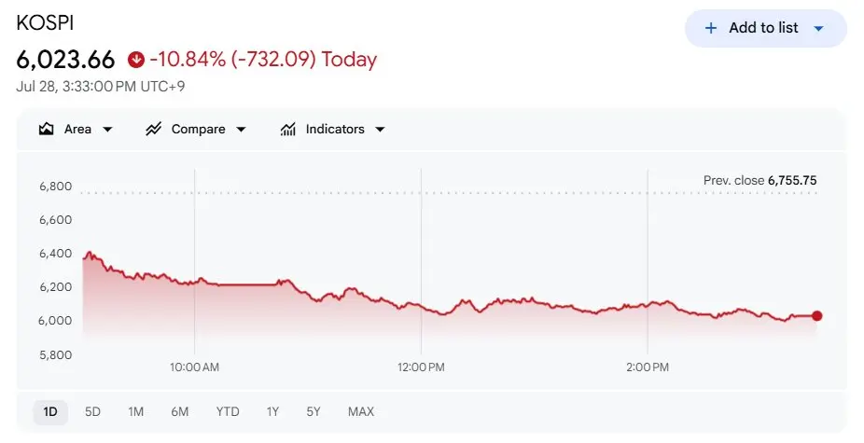Select the 5Y time range
The height and width of the screenshot is (443, 864).
click(x=313, y=411)
